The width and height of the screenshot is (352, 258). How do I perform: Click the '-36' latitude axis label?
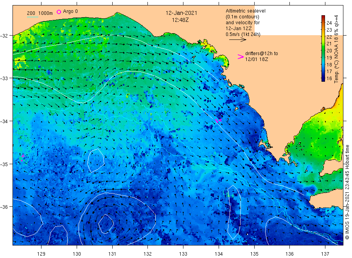point(4,207)
